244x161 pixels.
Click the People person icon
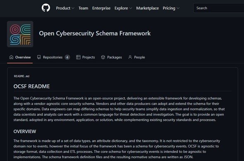tap(130, 57)
